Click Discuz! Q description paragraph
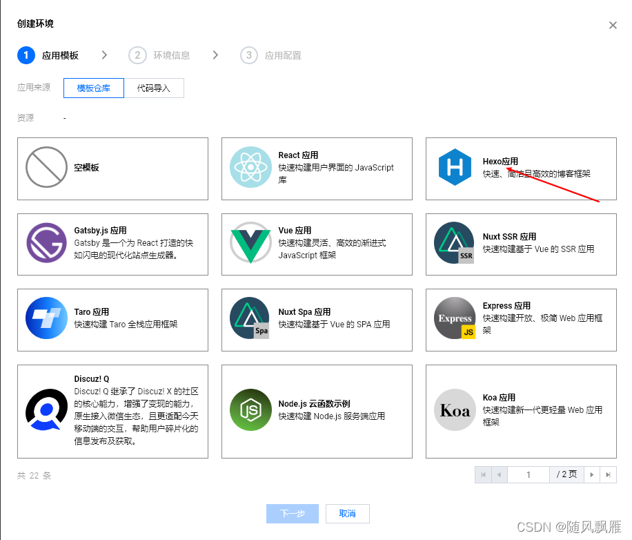Image resolution: width=632 pixels, height=540 pixels. [136, 416]
